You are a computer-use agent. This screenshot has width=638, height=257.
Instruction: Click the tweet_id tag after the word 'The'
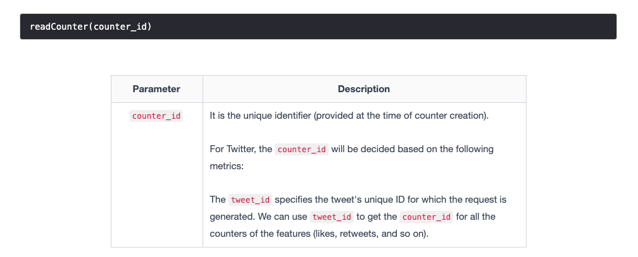tap(250, 200)
